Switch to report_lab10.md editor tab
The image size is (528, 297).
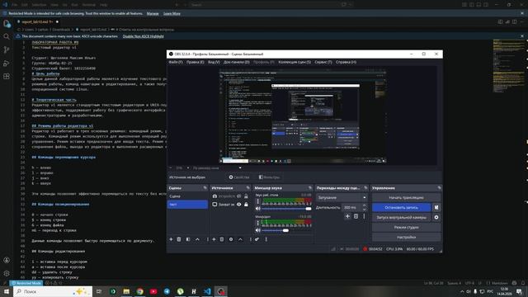point(37,22)
